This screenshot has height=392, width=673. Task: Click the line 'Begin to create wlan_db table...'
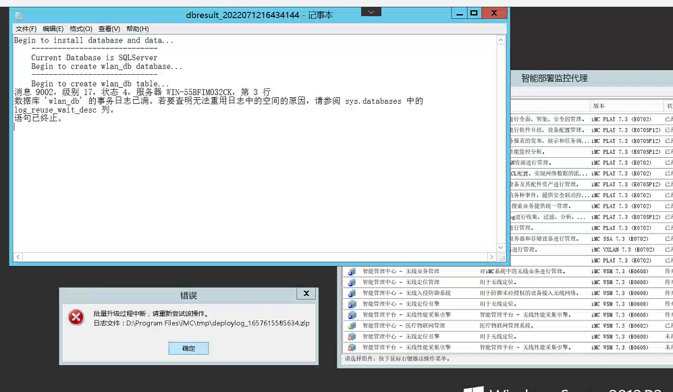[100, 84]
